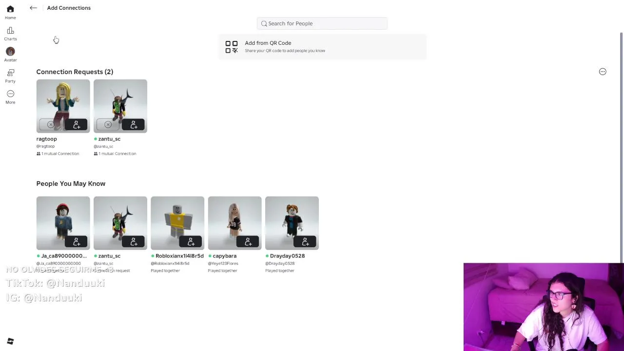Add Drayday0528 as a connection
Screen dimensions: 624x351
(x=305, y=242)
